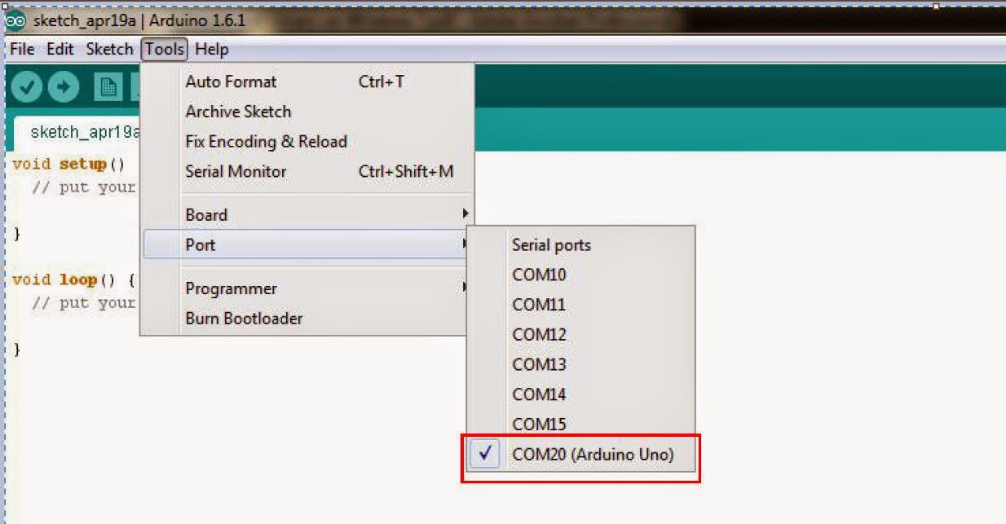Open the Sketch menu
This screenshot has height=524, width=1006.
(109, 49)
